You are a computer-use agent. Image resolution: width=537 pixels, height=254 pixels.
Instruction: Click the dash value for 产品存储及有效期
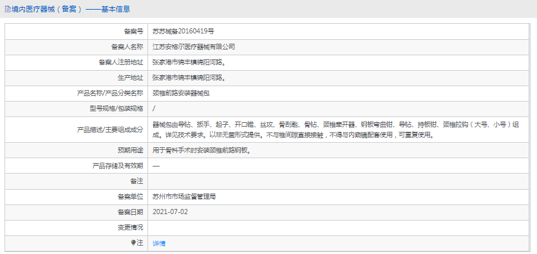[156, 166]
